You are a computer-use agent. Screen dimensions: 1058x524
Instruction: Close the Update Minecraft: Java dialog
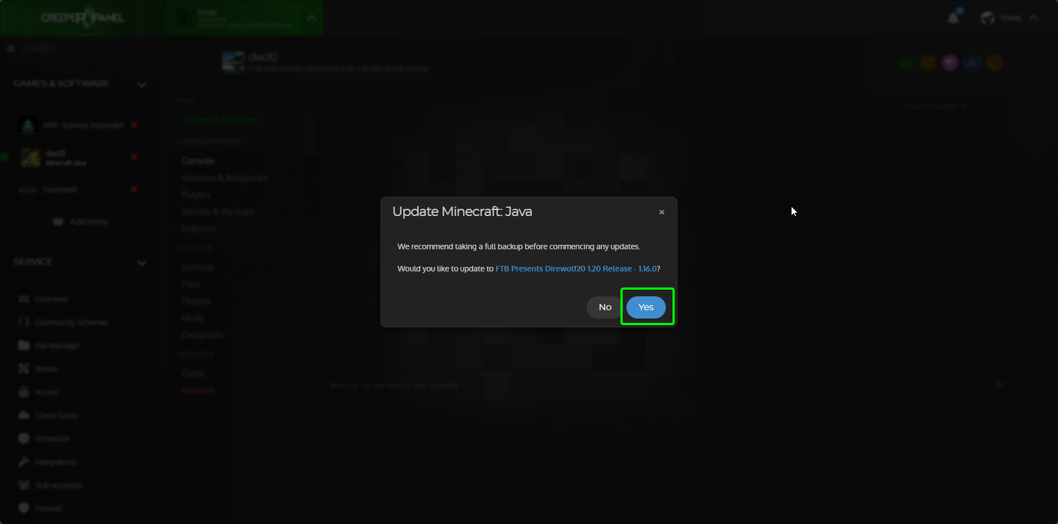(x=661, y=212)
